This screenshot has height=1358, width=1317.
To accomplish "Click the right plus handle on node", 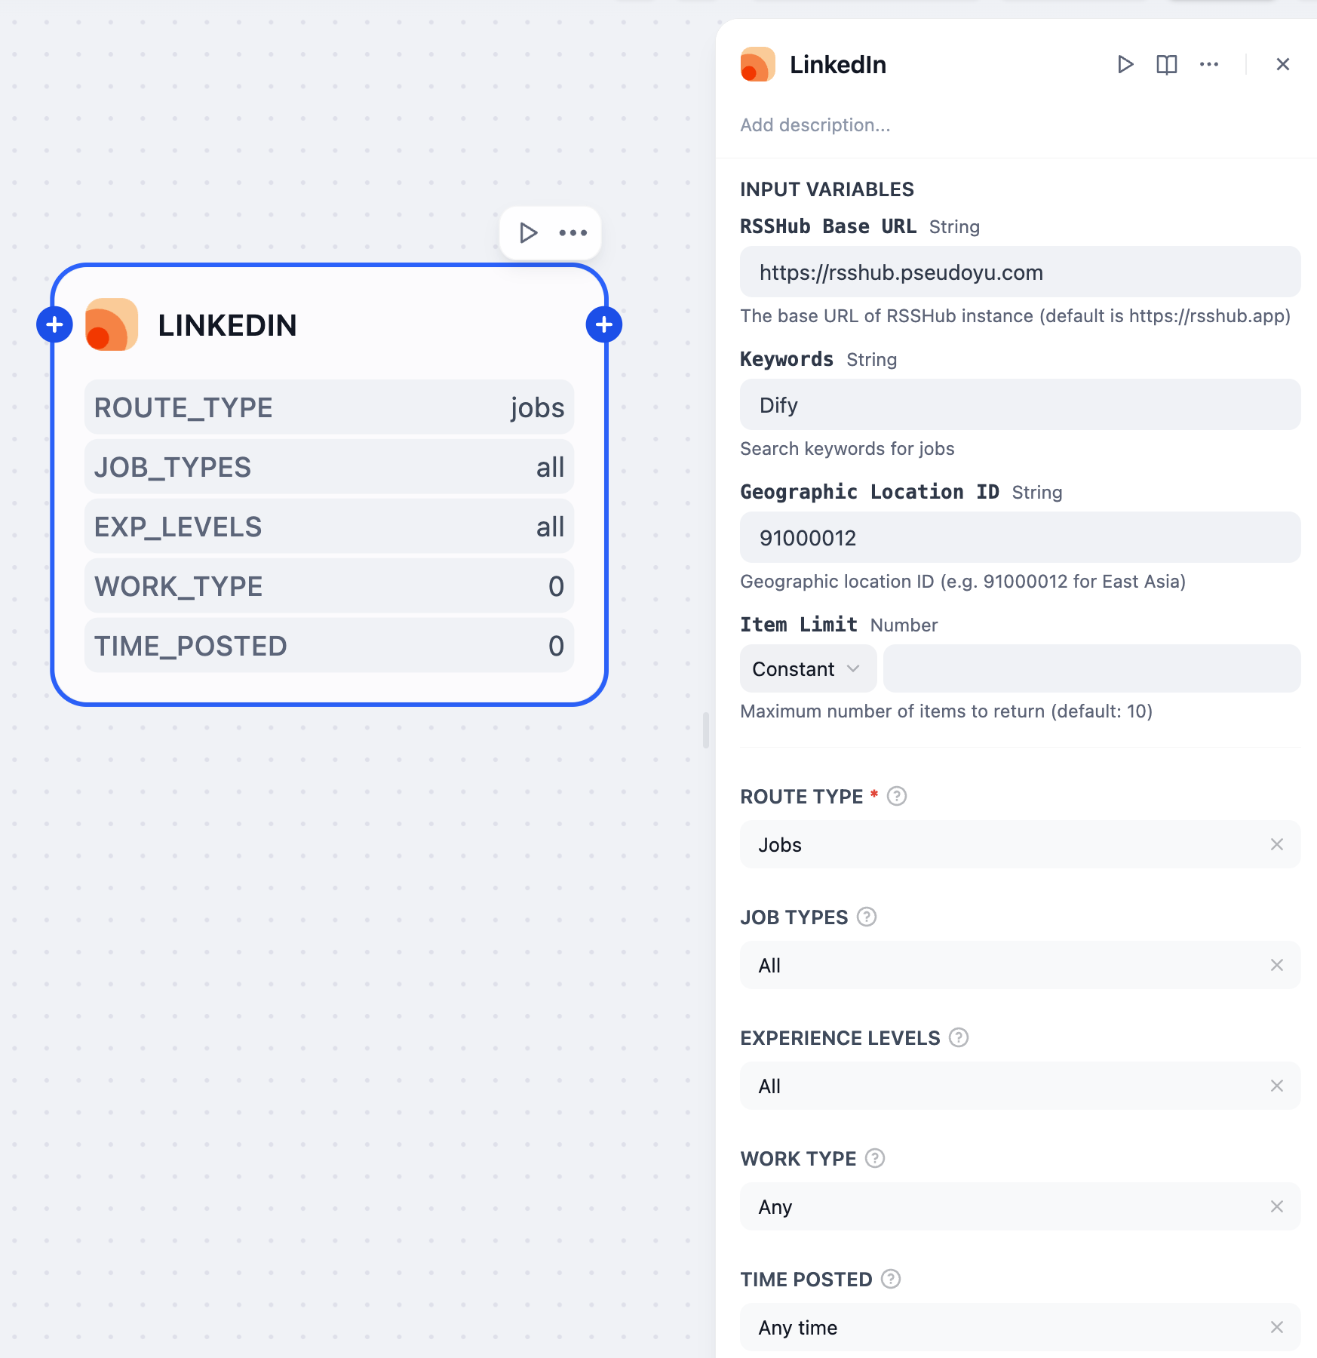I will (x=603, y=324).
